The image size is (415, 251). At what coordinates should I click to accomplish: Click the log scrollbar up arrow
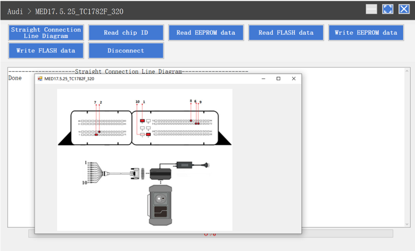pos(407,71)
